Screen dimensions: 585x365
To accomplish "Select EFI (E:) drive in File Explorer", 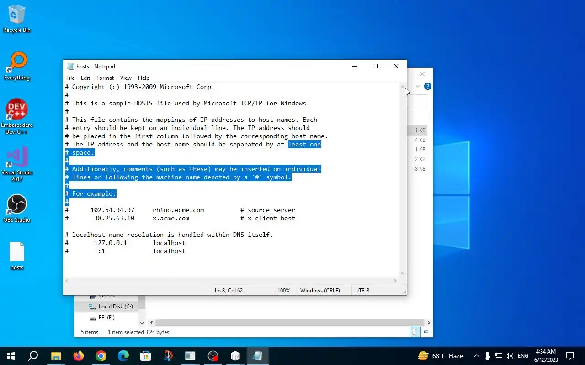I will 106,318.
